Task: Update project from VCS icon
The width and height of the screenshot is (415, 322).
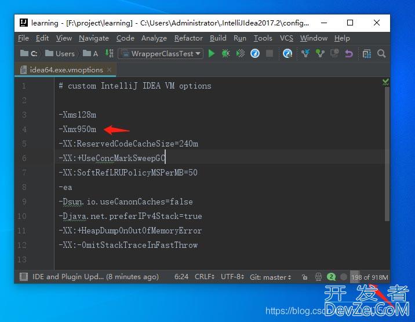Action: [305, 54]
